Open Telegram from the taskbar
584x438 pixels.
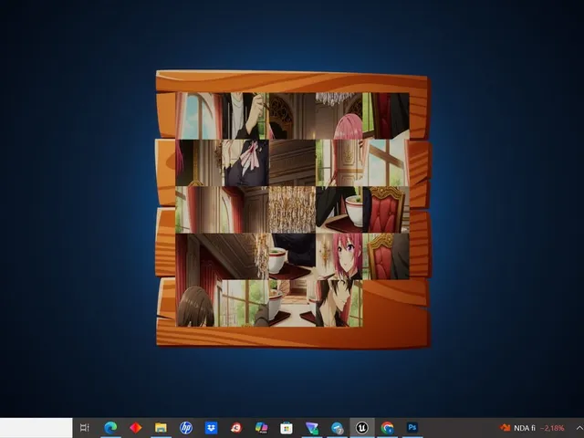pos(337,428)
